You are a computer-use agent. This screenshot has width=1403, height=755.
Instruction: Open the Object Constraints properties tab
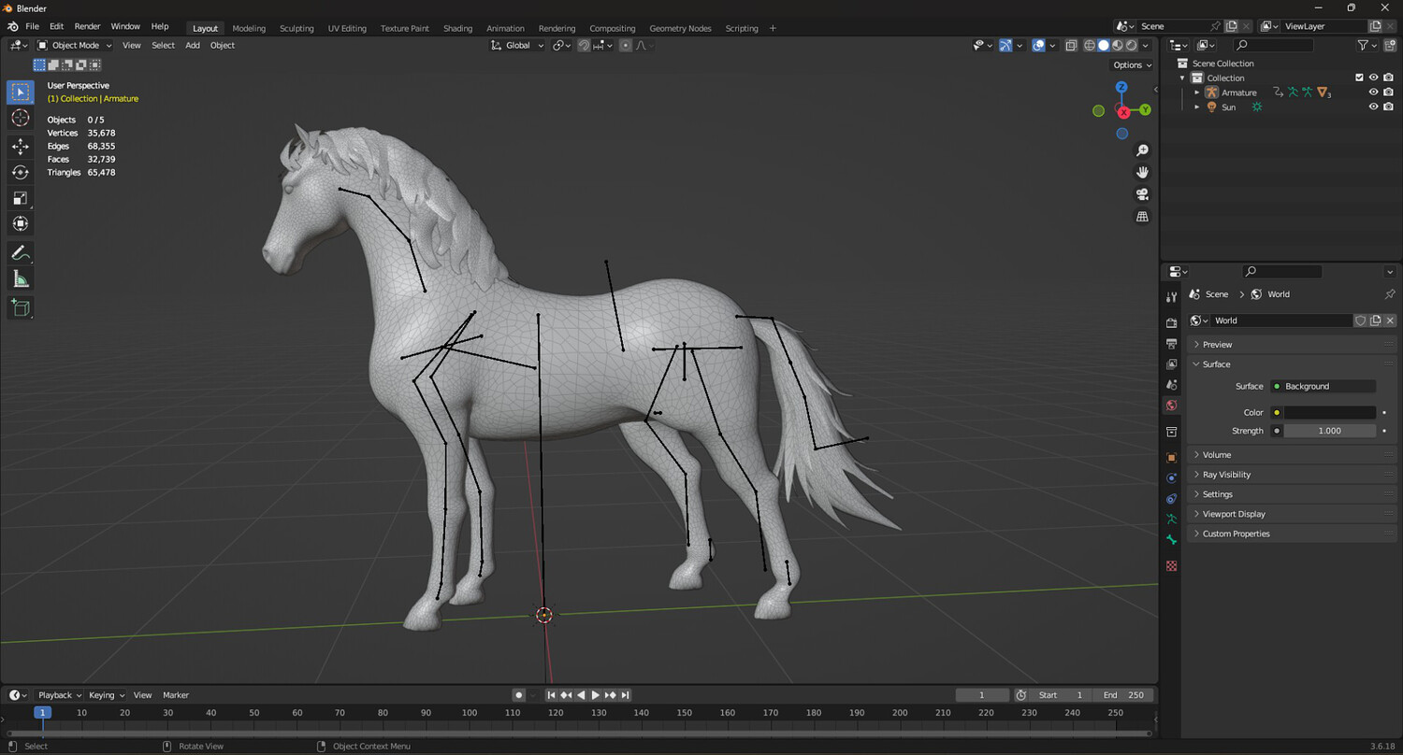(x=1172, y=499)
